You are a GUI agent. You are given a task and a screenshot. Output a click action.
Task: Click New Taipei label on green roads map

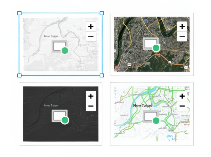pos(143,105)
